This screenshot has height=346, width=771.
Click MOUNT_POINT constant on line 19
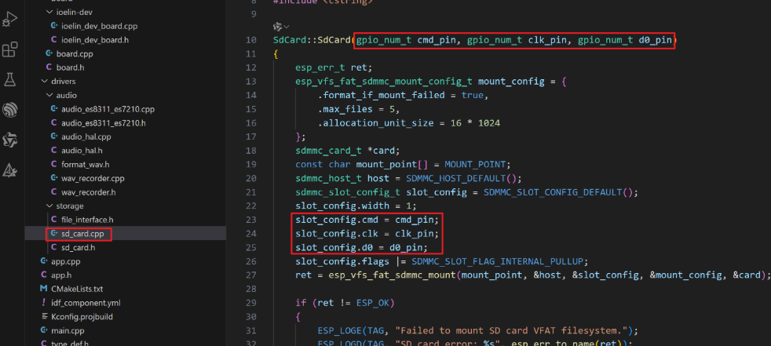pos(475,164)
